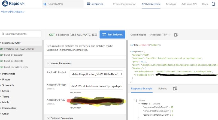
Task: Open My Apps
Action: 171,4
